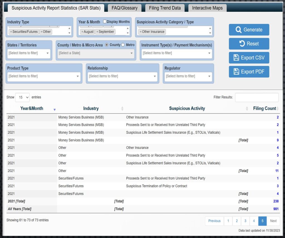Screen dimensions: 285x238
Task: Remove the Other Insurance category tag
Action: [141, 32]
